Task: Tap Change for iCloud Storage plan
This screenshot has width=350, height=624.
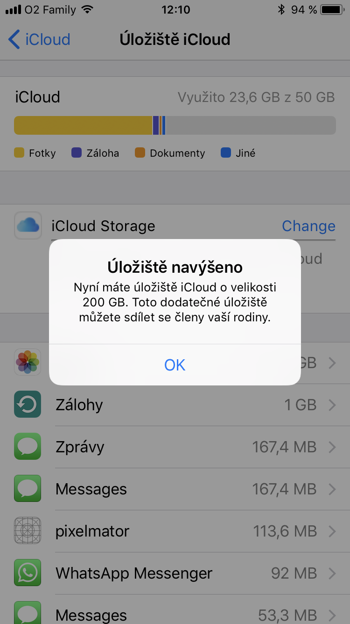Action: coord(308,226)
